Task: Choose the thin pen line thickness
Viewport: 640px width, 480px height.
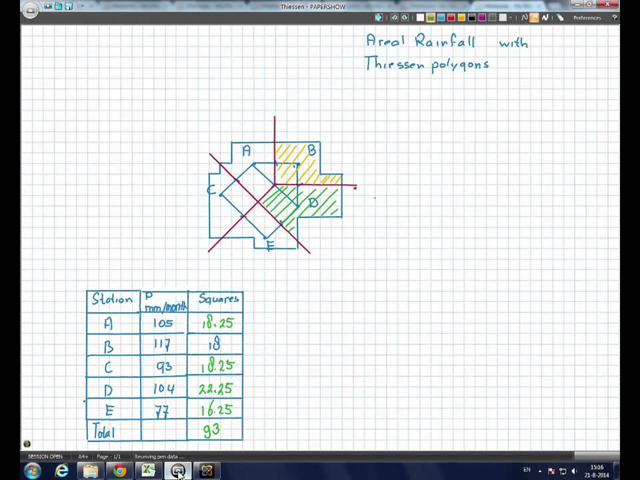Action: 524,17
